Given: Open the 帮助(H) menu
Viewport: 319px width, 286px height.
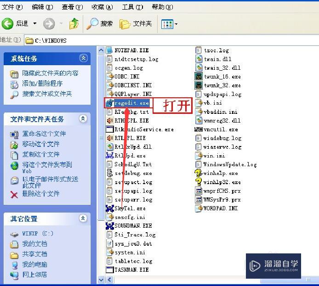Looking at the screenshot, I should click(x=162, y=7).
